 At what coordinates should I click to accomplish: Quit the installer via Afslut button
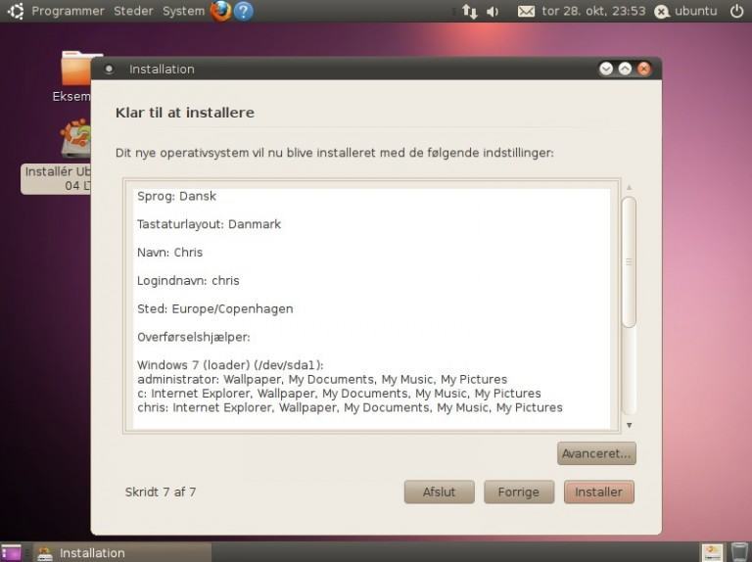pyautogui.click(x=440, y=492)
